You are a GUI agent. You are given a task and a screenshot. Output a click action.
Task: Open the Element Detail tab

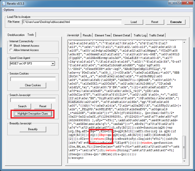coord(122,35)
